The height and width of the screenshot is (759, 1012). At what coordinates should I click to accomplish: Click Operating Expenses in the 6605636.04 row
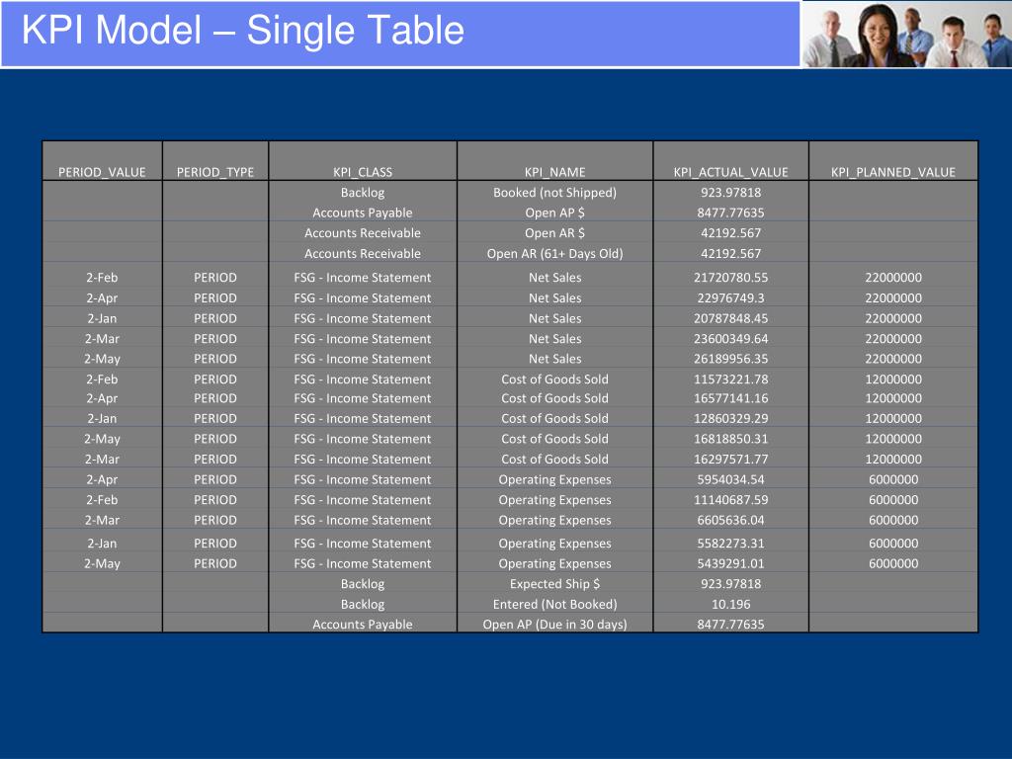555,520
